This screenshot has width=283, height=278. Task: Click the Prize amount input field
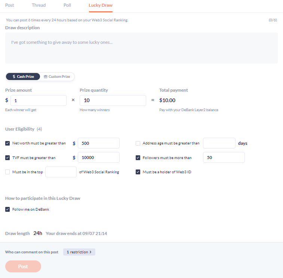coord(39,100)
